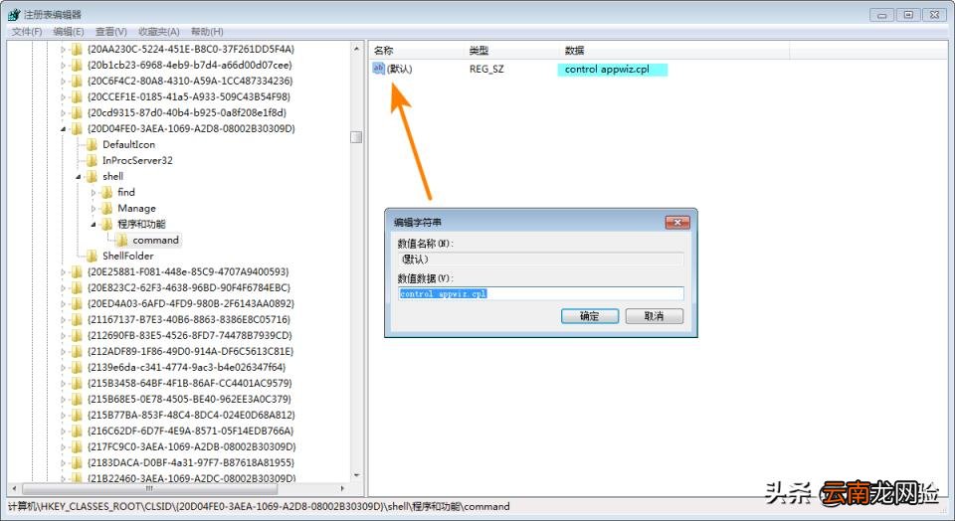The width and height of the screenshot is (955, 521).
Task: Select the DefaultIcon key
Action: click(x=128, y=144)
